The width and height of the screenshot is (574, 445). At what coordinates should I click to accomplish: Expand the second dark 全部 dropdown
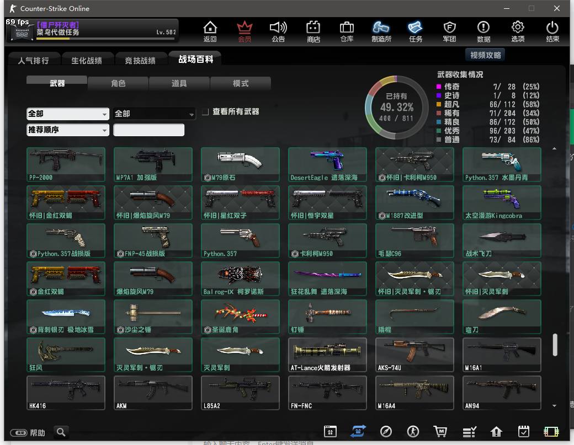pos(154,114)
